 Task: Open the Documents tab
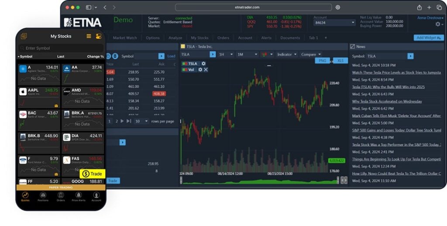coord(290,38)
